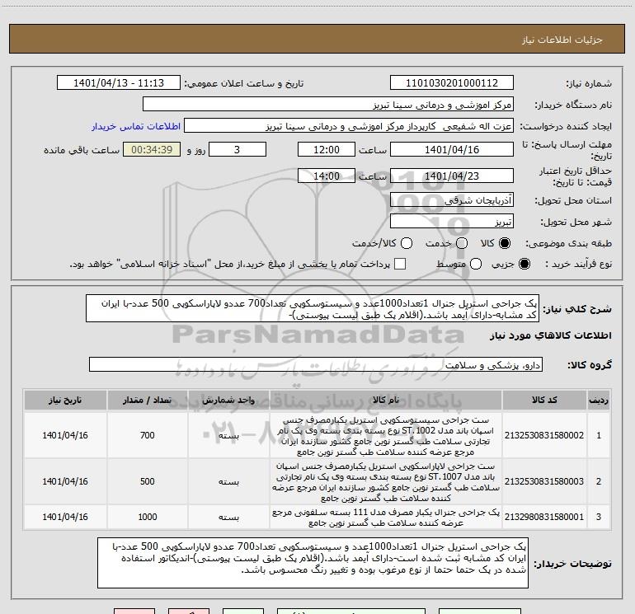This screenshot has width=635, height=614.
Task: Click the announcement date field 1401/04/13 - 11:13
Action: [119, 83]
